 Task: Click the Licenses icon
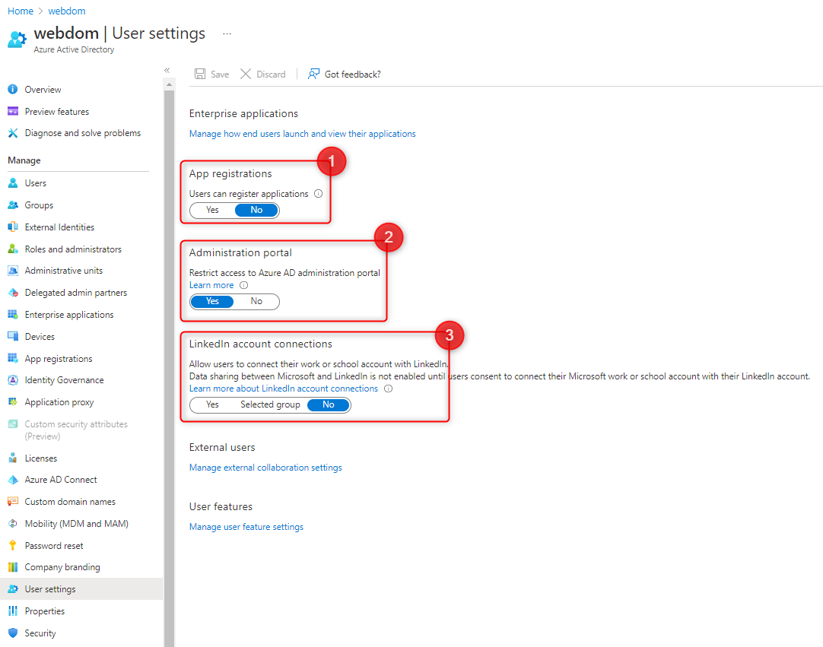tap(13, 458)
